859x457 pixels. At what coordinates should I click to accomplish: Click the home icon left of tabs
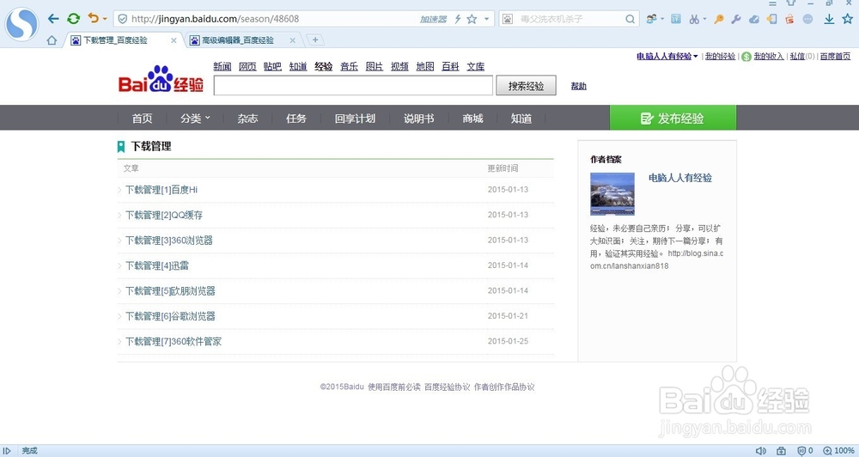pos(52,40)
